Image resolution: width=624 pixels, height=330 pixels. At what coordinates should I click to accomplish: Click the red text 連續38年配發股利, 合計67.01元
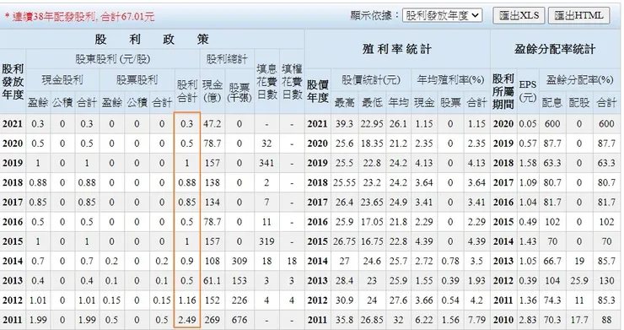click(x=79, y=16)
